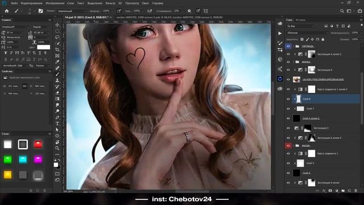Expand the topmost layer group

click(x=293, y=46)
